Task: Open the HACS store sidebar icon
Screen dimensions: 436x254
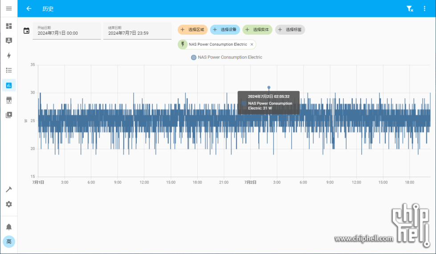Action: (9, 100)
